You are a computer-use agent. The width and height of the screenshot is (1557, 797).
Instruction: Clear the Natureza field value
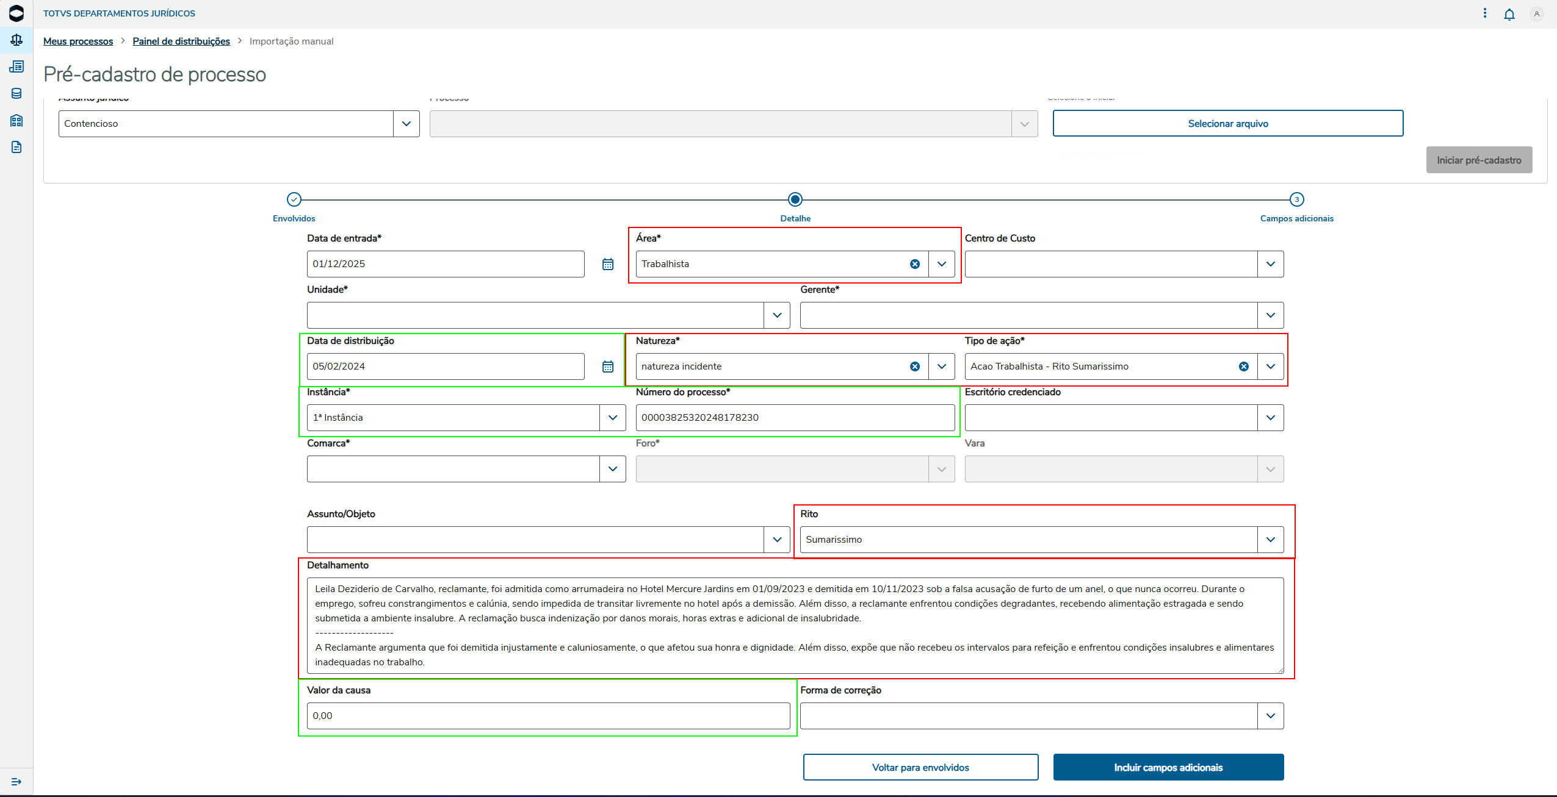[914, 366]
